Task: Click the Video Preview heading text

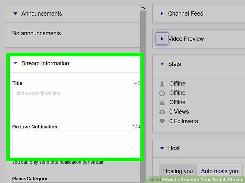Action: (x=186, y=39)
